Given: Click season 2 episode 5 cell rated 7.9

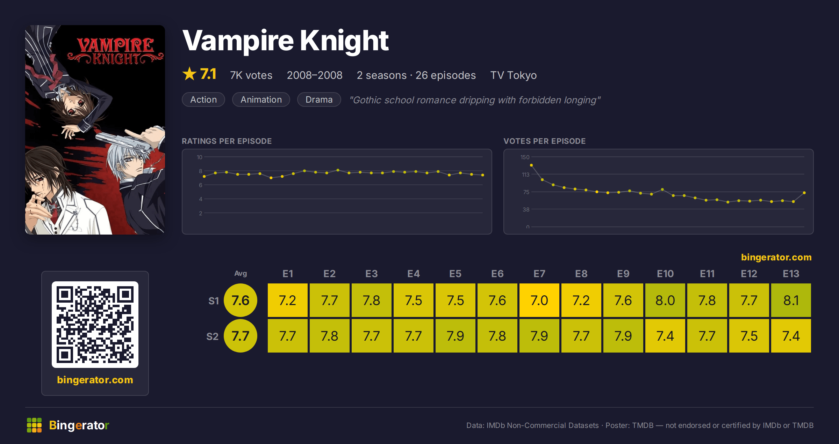Looking at the screenshot, I should [x=456, y=336].
